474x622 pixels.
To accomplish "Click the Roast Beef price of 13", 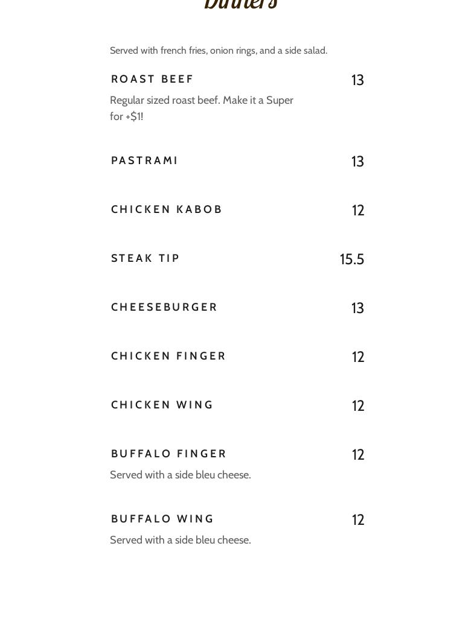I will tap(357, 80).
